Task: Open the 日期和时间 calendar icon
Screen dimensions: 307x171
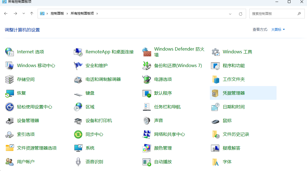Action: [x=215, y=107]
